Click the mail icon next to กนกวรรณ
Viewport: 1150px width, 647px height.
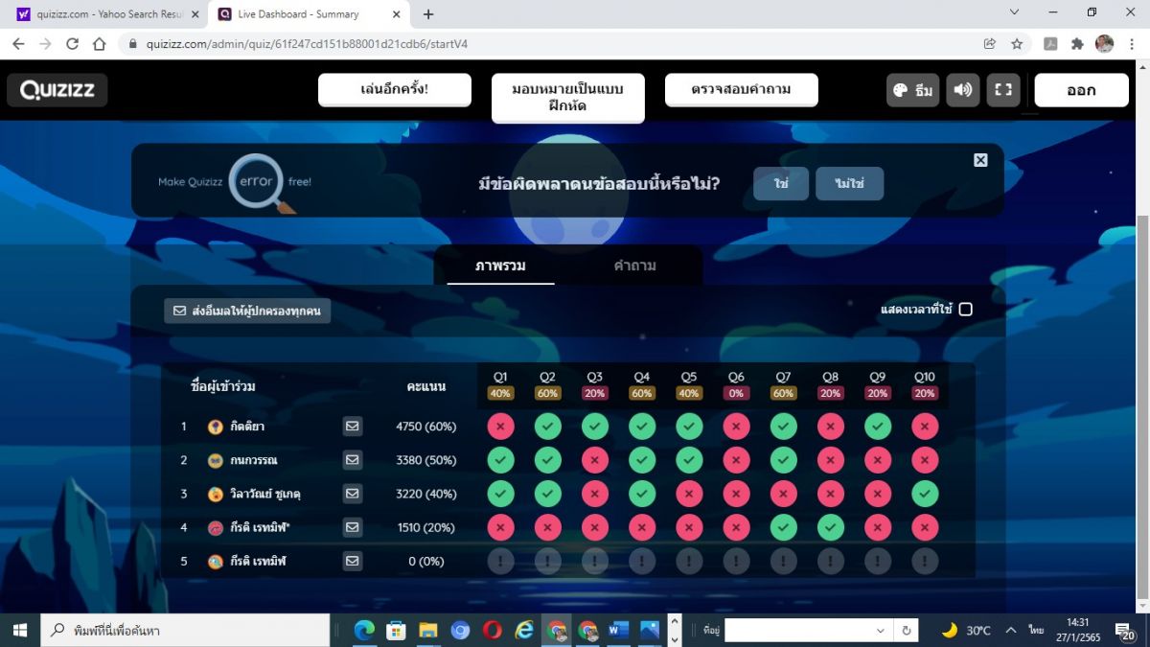coord(353,460)
